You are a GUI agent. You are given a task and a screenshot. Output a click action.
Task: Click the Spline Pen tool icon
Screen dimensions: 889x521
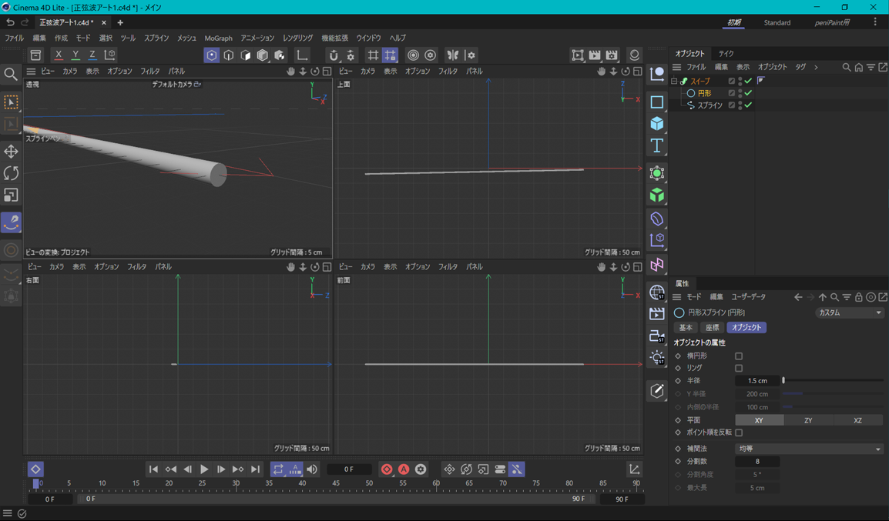pyautogui.click(x=11, y=222)
